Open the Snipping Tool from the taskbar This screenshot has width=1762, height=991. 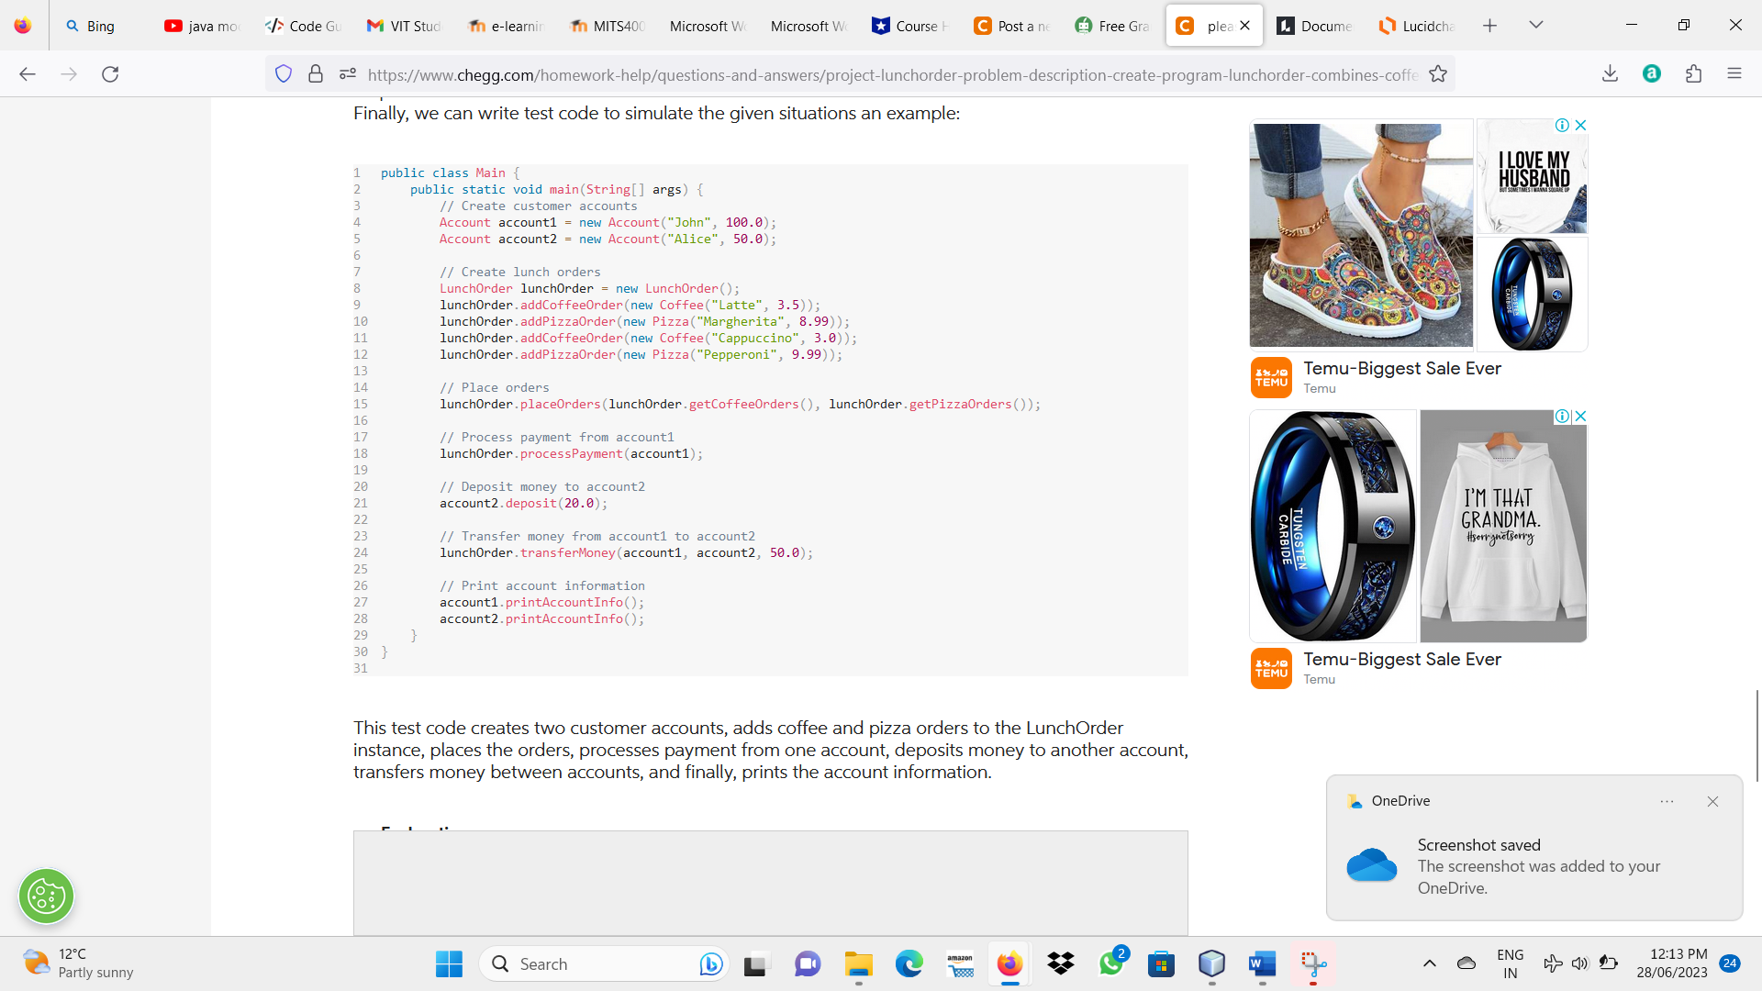1314,964
